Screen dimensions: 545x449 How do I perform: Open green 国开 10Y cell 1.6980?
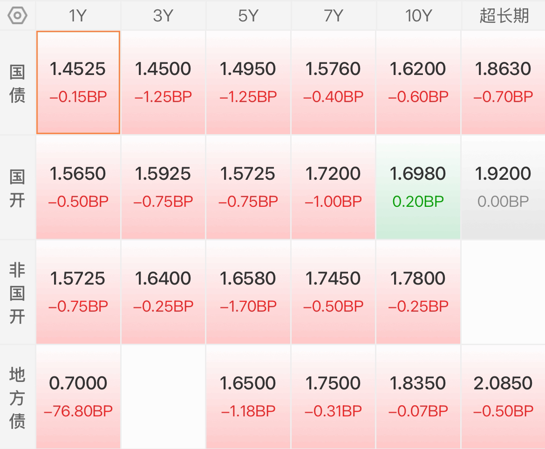click(x=418, y=187)
